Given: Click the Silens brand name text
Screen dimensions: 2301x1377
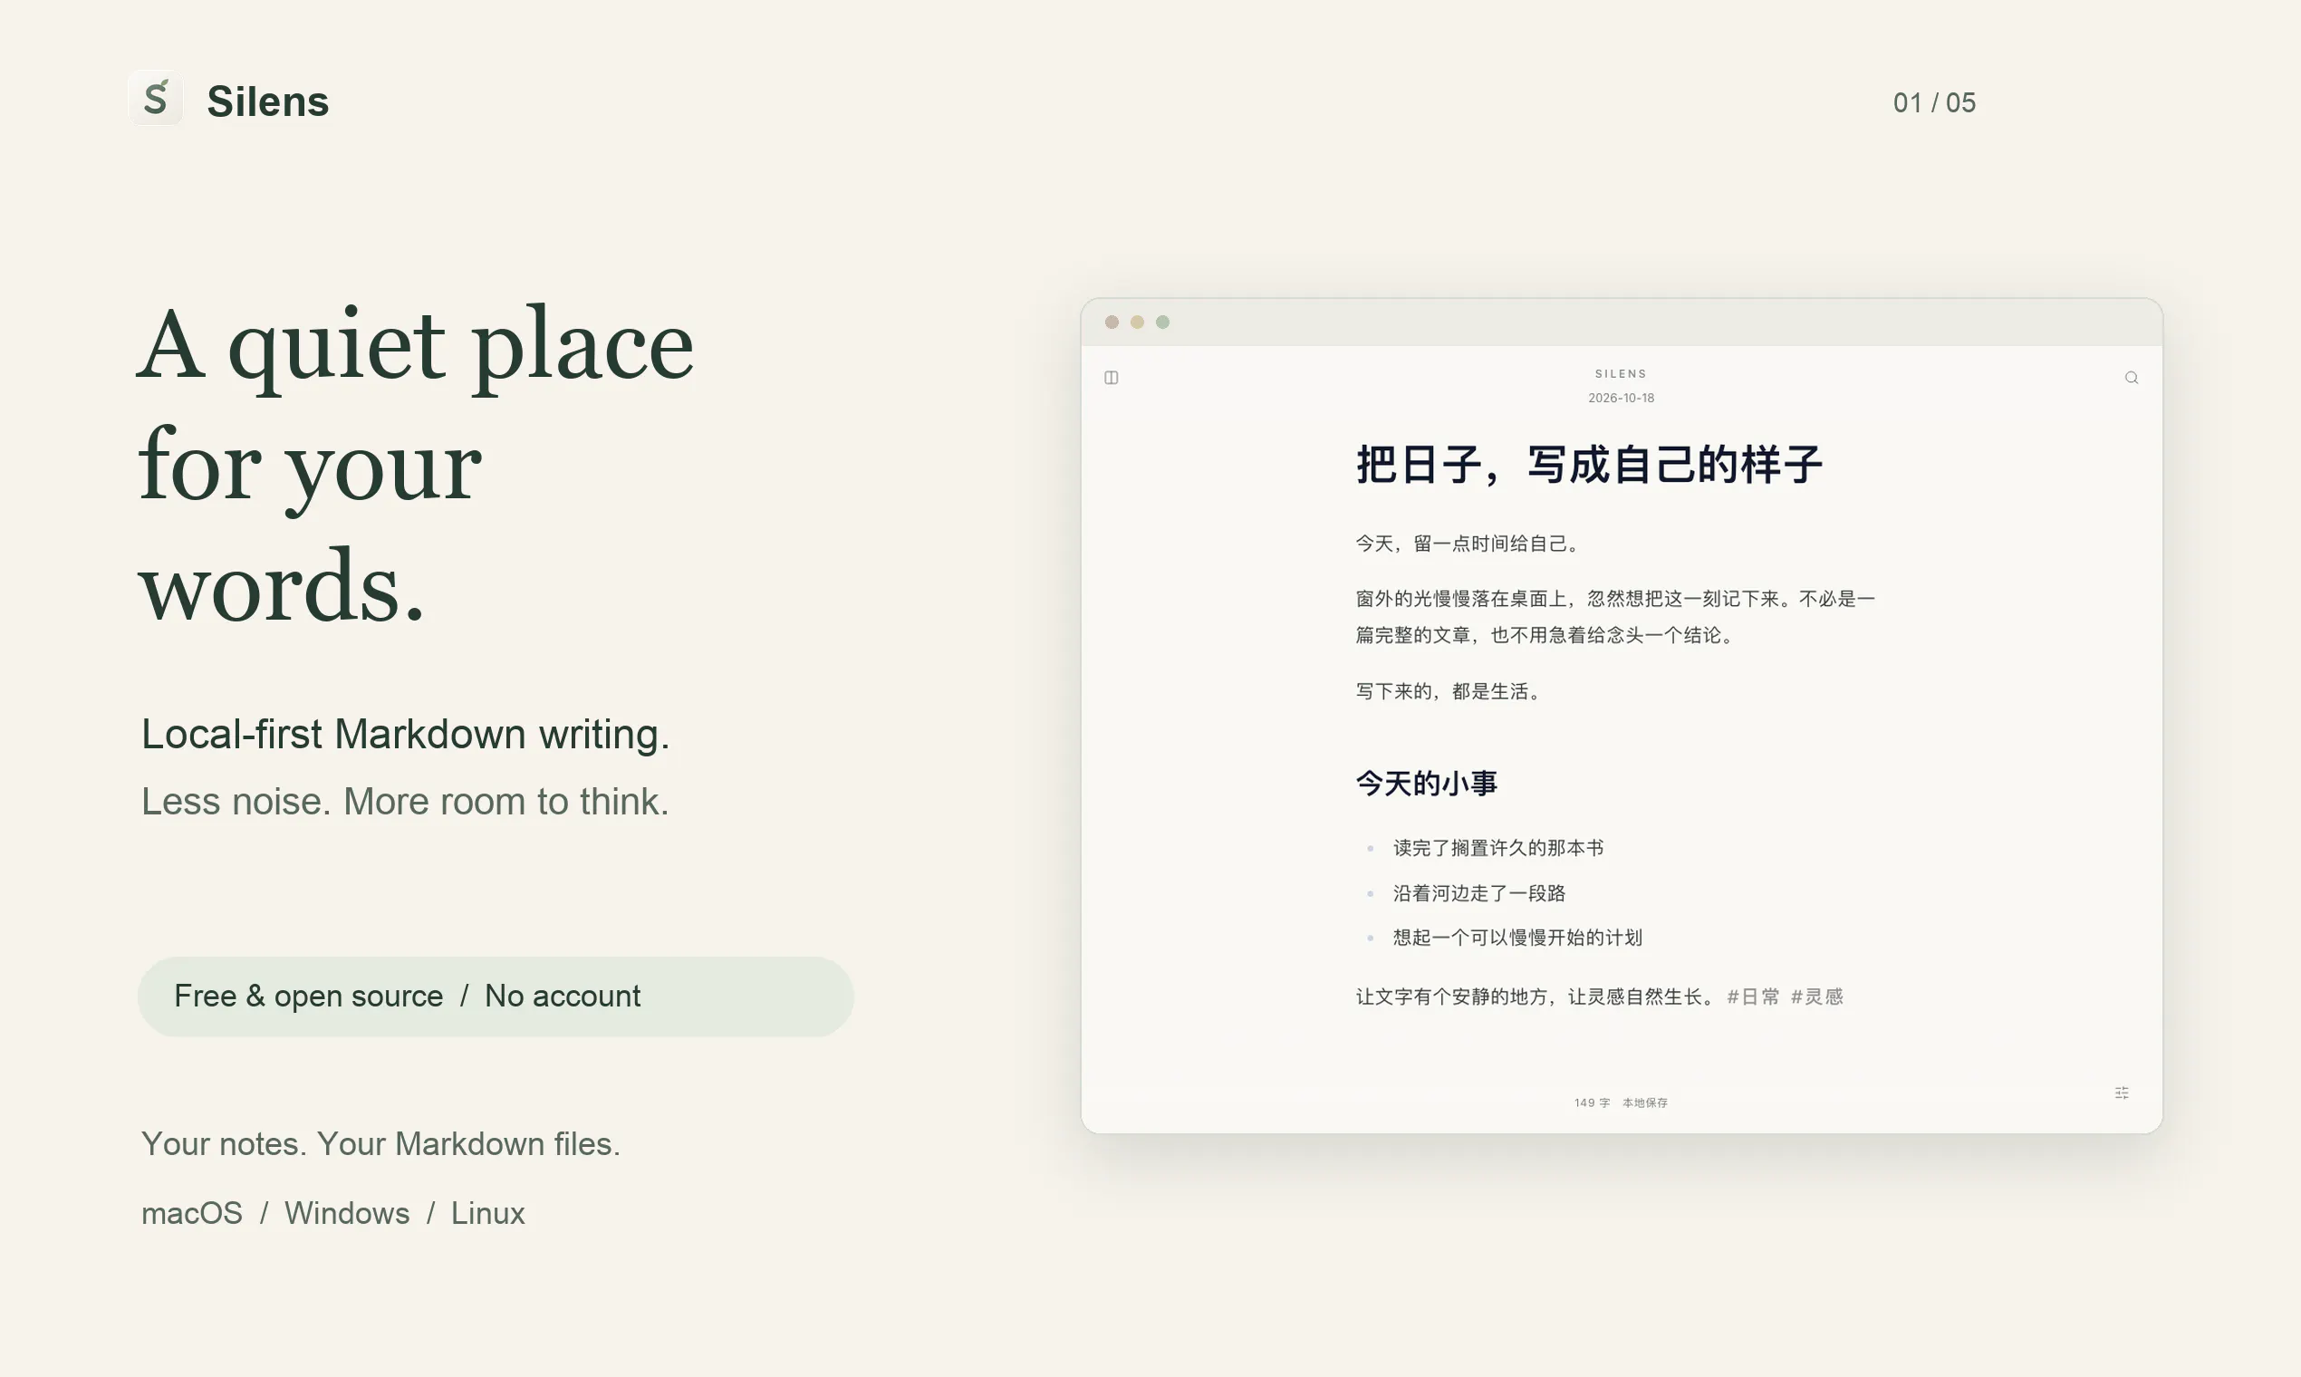Looking at the screenshot, I should [267, 101].
